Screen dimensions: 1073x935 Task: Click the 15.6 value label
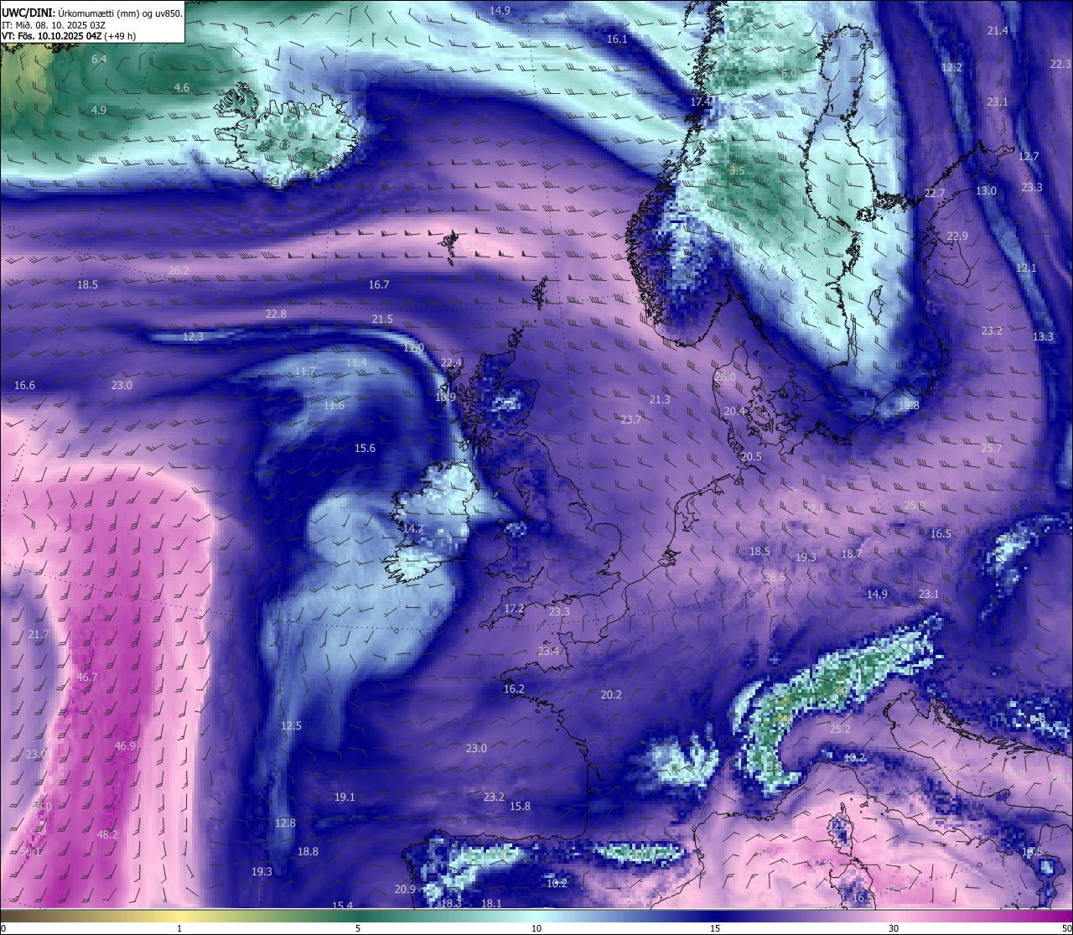point(365,448)
